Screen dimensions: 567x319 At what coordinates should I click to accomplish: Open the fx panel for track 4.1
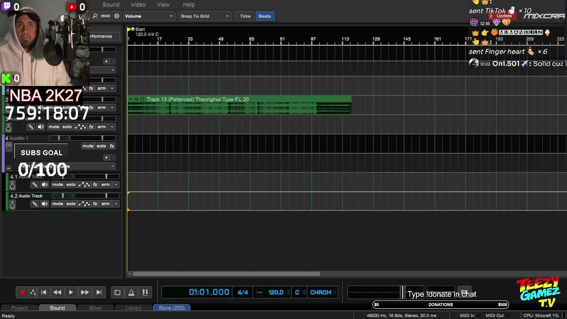point(95,185)
